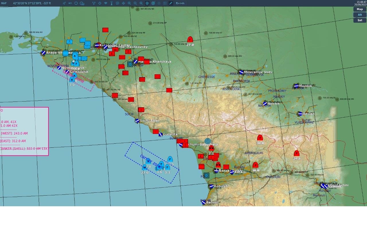Image resolution: width=367 pixels, height=230 pixels.
Task: Click the crosshair centering icon
Action: point(99,3)
